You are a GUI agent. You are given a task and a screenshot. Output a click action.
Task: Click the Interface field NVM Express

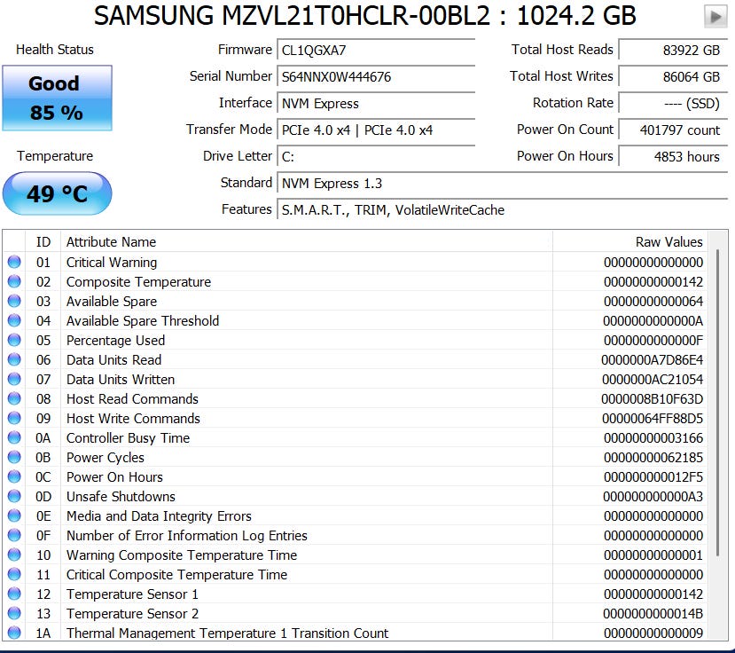pos(376,103)
